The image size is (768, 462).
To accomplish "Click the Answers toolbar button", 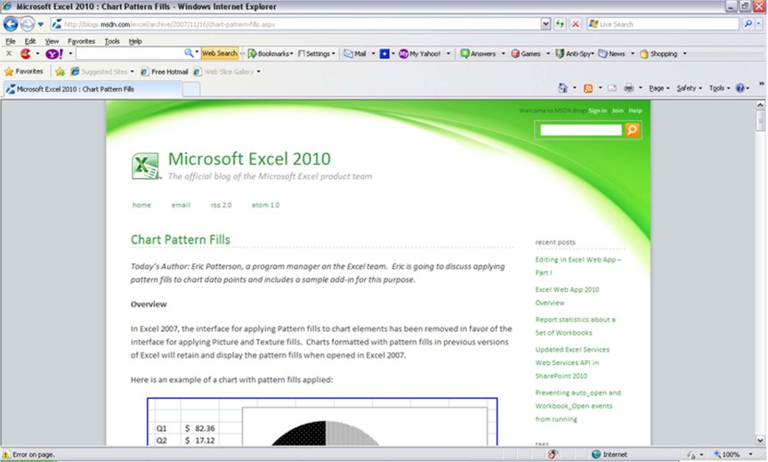I will [478, 53].
